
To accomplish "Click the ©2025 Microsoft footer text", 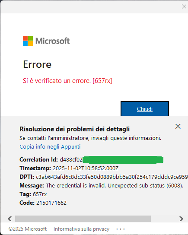I will [x=27, y=229].
